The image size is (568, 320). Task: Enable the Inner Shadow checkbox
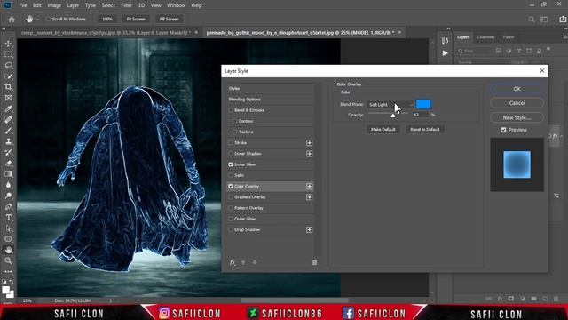point(231,154)
